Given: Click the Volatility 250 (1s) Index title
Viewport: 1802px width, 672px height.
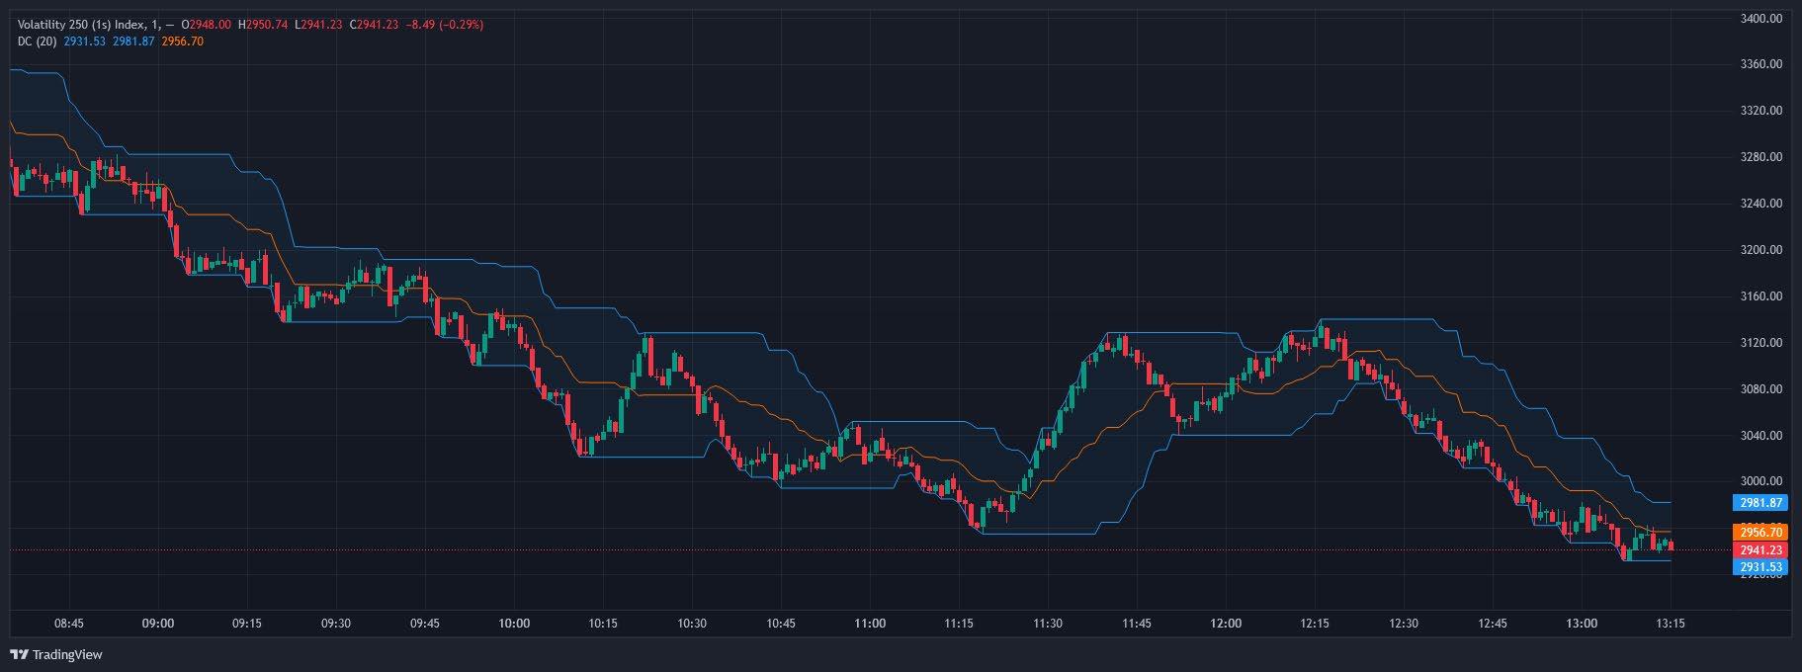Looking at the screenshot, I should click(84, 25).
